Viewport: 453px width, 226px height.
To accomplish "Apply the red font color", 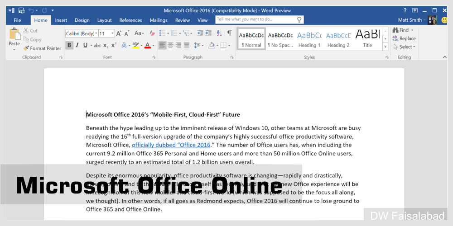I will pos(148,45).
